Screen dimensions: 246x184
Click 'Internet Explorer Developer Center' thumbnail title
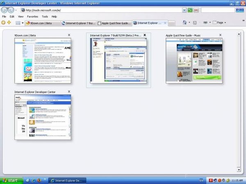point(35,92)
